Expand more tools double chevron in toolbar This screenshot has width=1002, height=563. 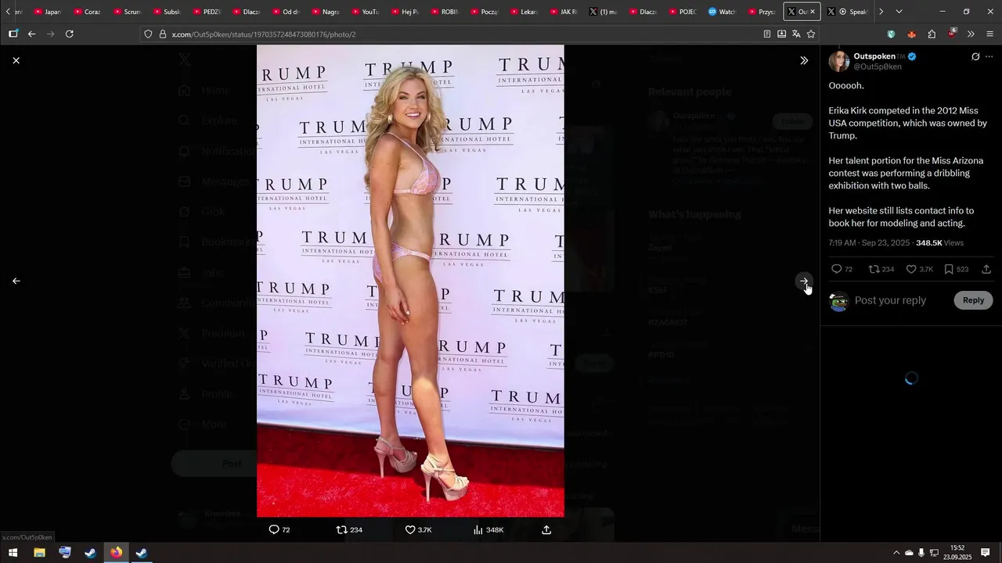click(x=971, y=34)
